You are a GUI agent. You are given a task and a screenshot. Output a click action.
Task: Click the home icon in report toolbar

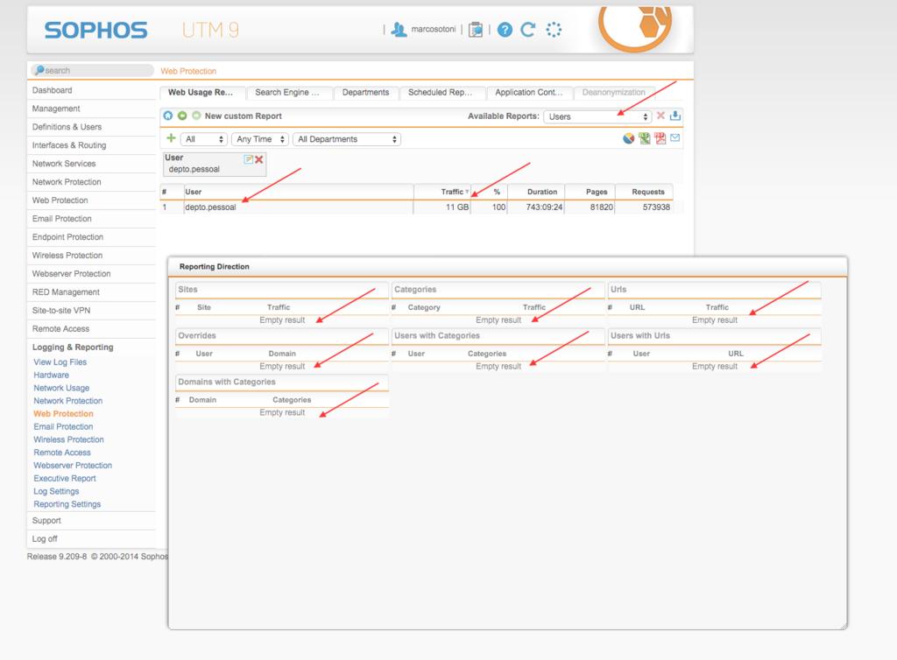point(167,116)
